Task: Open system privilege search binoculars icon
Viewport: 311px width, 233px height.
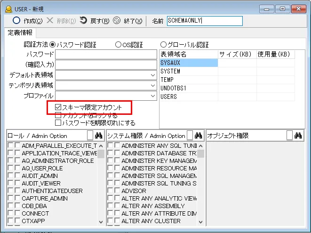Action: (x=199, y=136)
